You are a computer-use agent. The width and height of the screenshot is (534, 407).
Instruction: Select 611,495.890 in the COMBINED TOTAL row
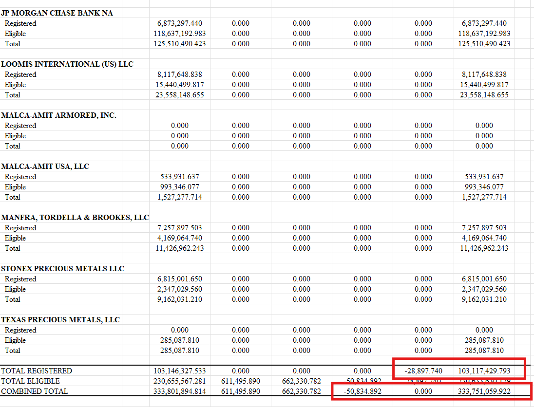coord(240,391)
